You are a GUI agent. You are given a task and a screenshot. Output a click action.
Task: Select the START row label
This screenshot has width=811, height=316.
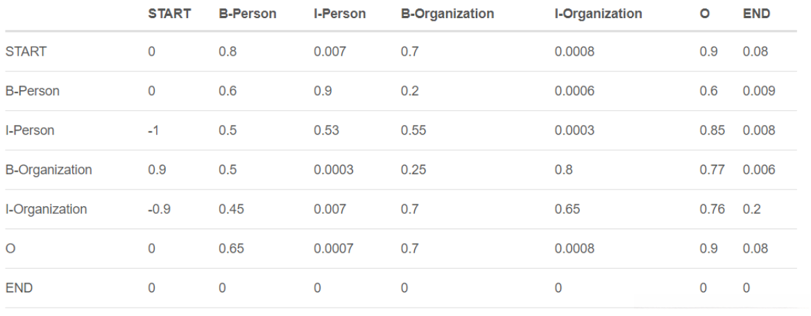(26, 52)
